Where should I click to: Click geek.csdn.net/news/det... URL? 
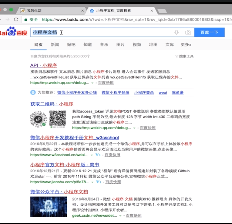point(95,216)
